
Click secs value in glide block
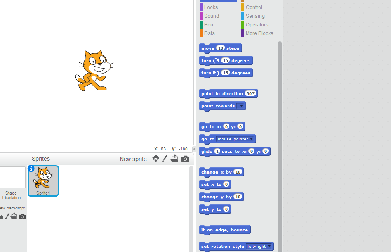pos(217,151)
